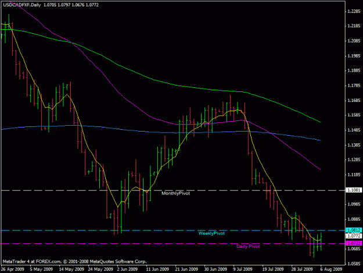Click the 1.0985 price scale label
363x273 pixels.
point(354,204)
